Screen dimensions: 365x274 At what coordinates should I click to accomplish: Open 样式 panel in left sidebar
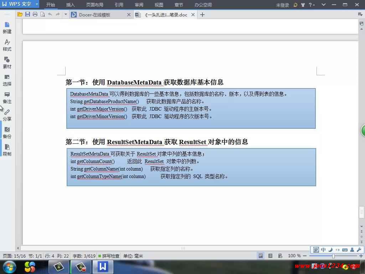pyautogui.click(x=7, y=45)
